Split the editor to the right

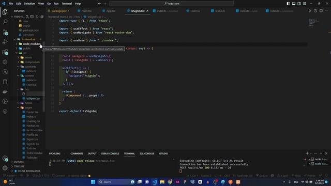tap(321, 11)
